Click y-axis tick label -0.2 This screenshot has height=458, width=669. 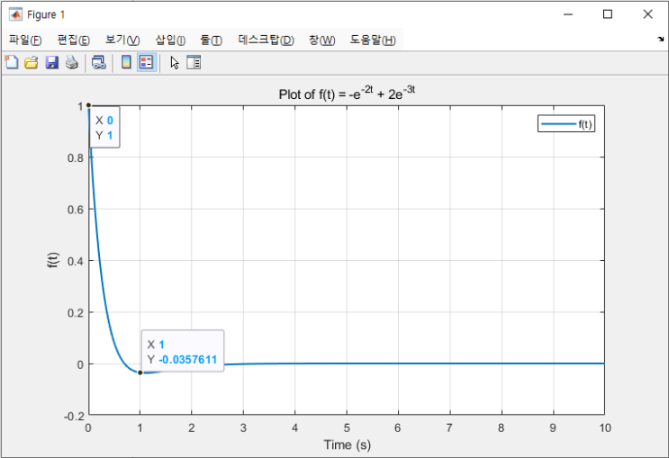coord(74,417)
